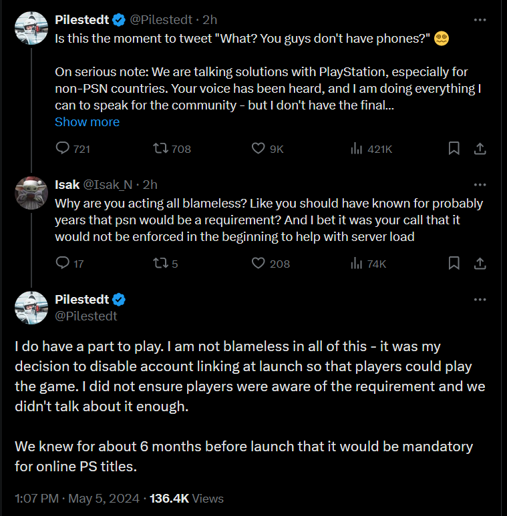Retweet Isak's tweet with 5 reposts
Screen dimensions: 507x516
pos(161,264)
